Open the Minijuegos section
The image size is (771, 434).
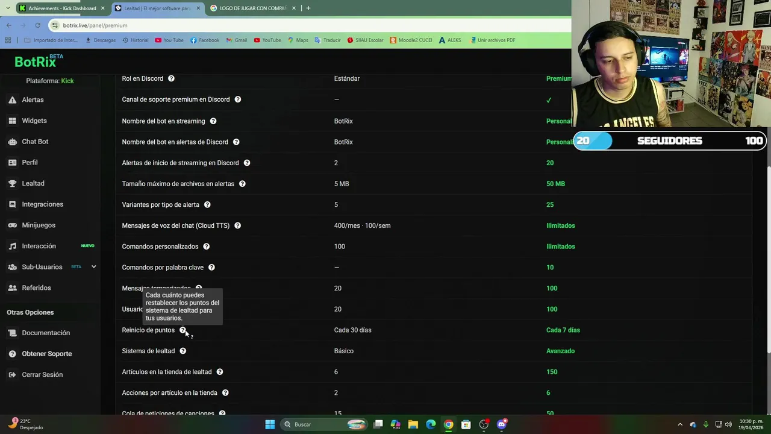(39, 225)
